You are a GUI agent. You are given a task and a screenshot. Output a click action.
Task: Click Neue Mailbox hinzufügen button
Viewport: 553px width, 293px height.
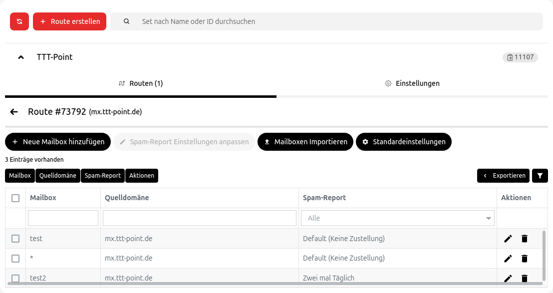click(x=58, y=142)
